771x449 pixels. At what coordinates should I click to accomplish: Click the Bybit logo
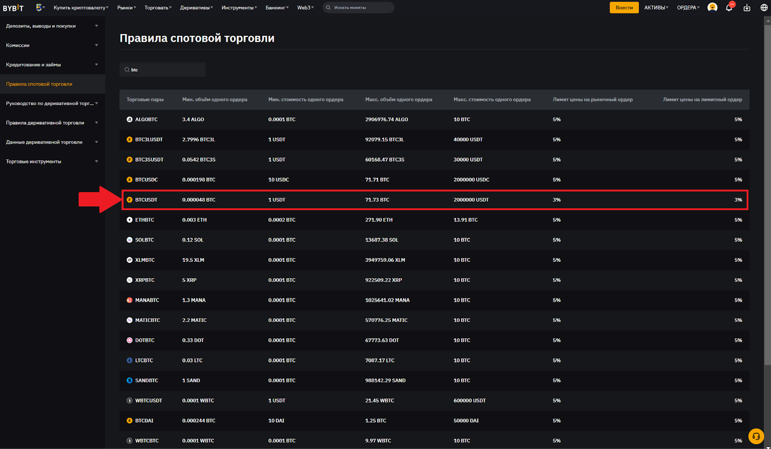click(13, 8)
